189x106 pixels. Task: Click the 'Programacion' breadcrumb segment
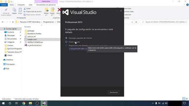point(48,22)
